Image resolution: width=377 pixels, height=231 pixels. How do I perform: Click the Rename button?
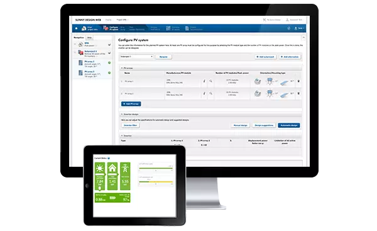(163, 57)
